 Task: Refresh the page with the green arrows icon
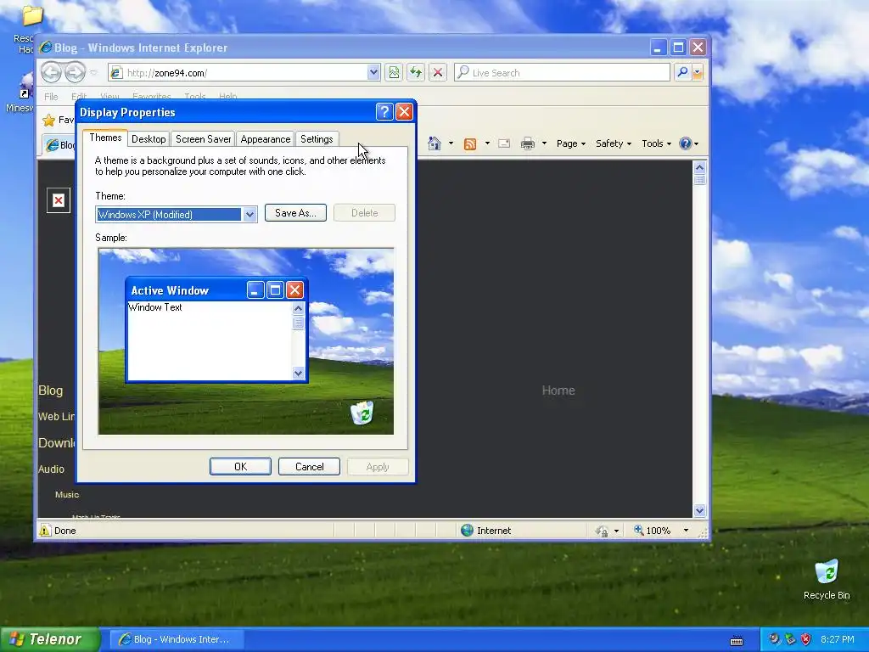tap(416, 73)
